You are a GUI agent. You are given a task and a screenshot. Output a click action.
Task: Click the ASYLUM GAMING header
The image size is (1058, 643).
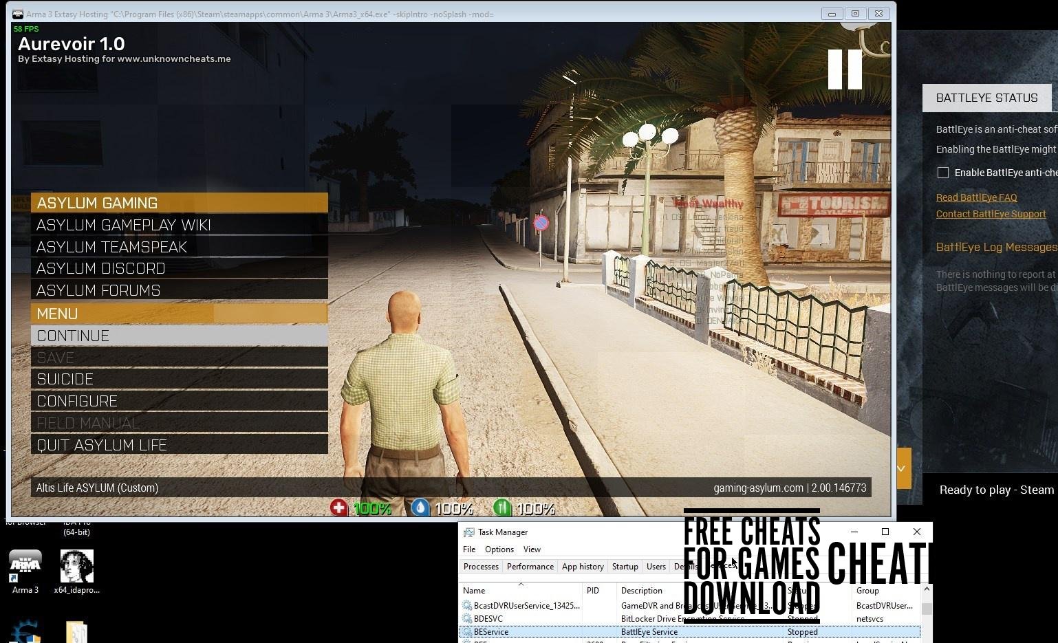click(179, 203)
